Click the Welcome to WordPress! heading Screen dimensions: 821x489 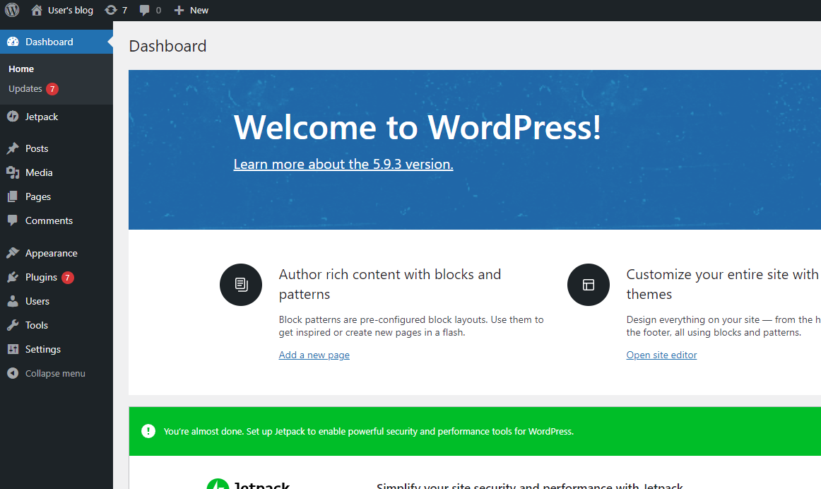418,127
